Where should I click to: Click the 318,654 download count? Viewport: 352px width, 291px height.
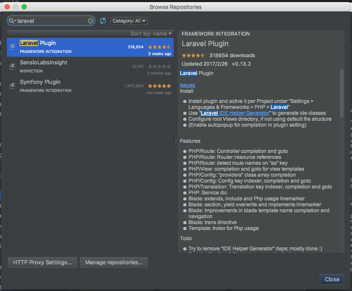136,47
